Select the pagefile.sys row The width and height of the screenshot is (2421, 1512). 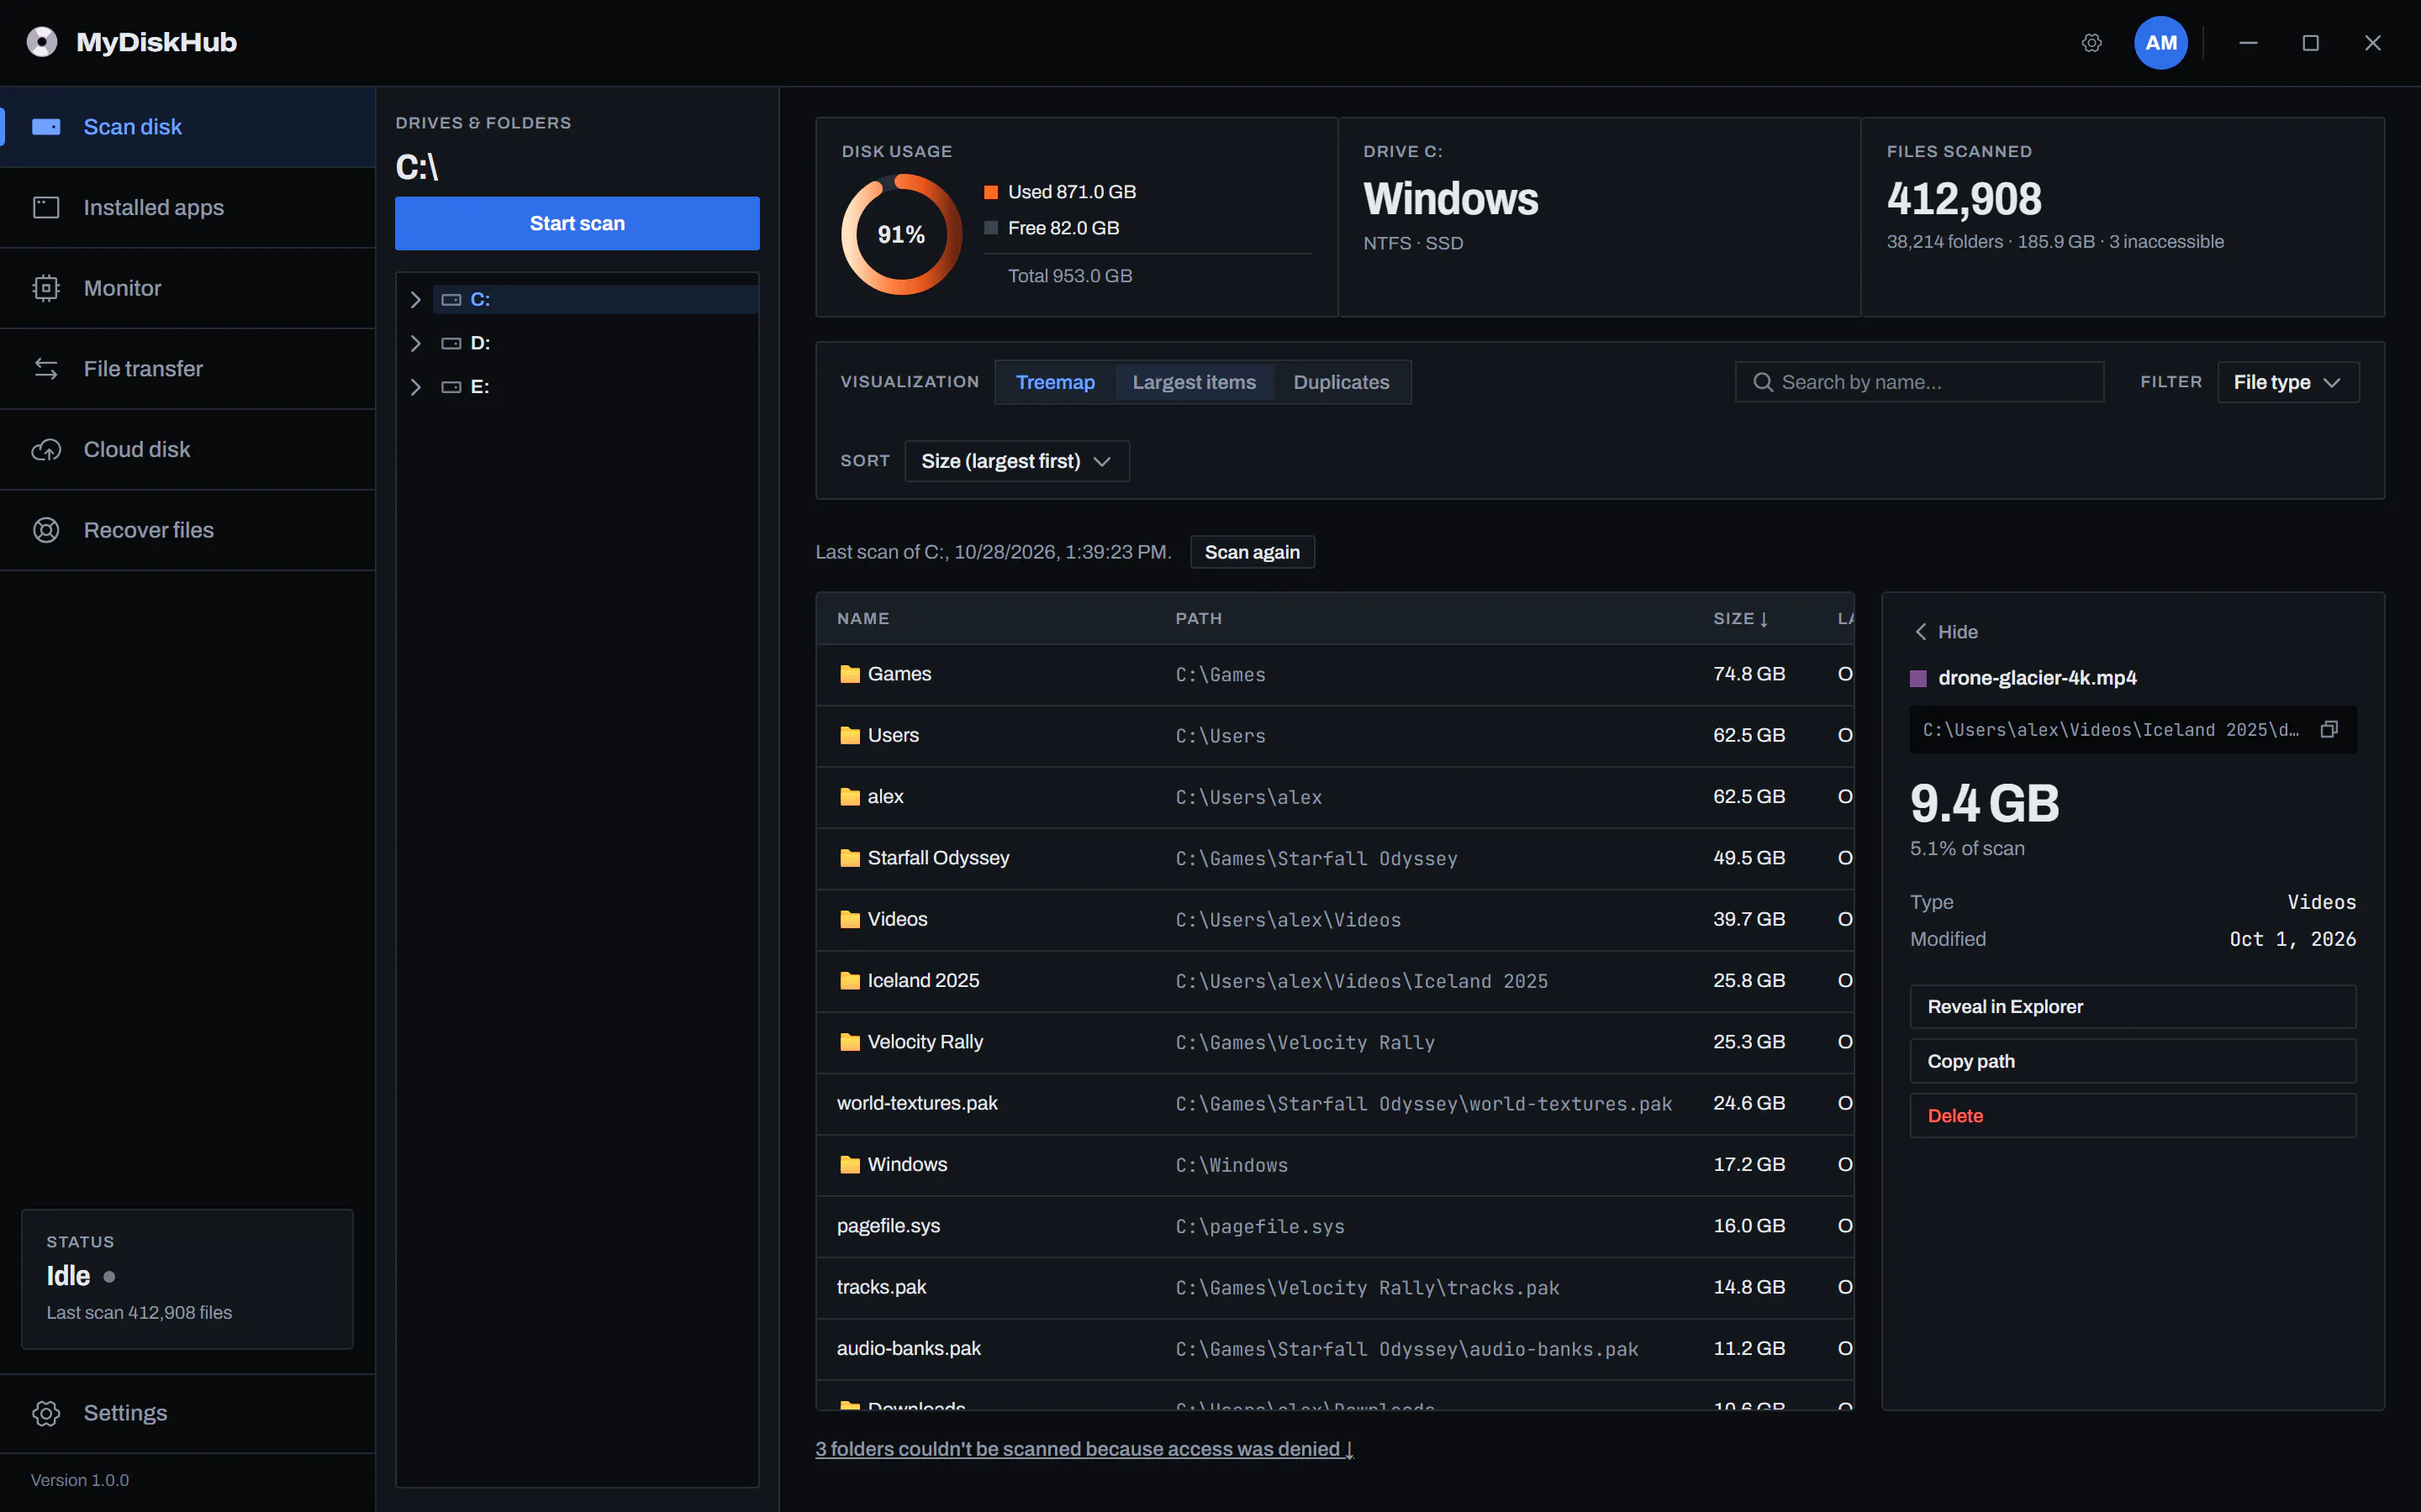point(1335,1226)
